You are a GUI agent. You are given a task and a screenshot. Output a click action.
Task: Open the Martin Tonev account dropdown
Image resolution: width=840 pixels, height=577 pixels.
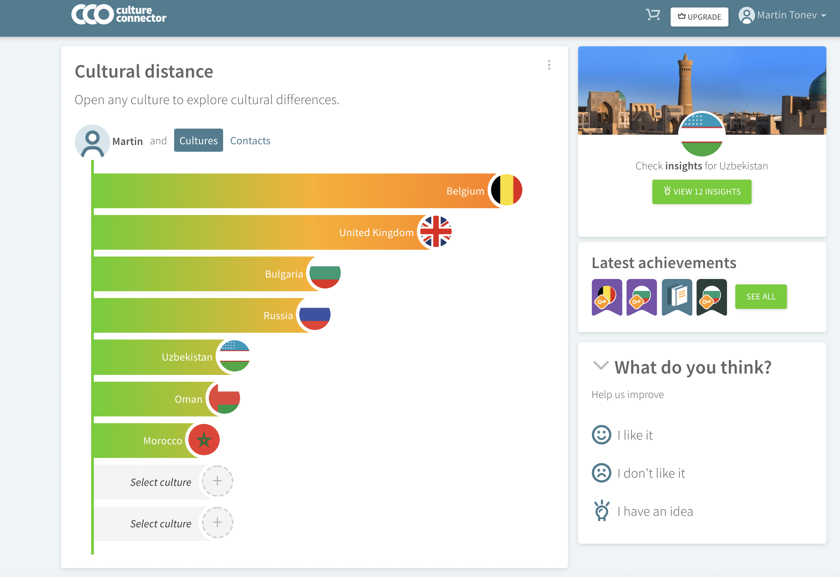(x=782, y=15)
